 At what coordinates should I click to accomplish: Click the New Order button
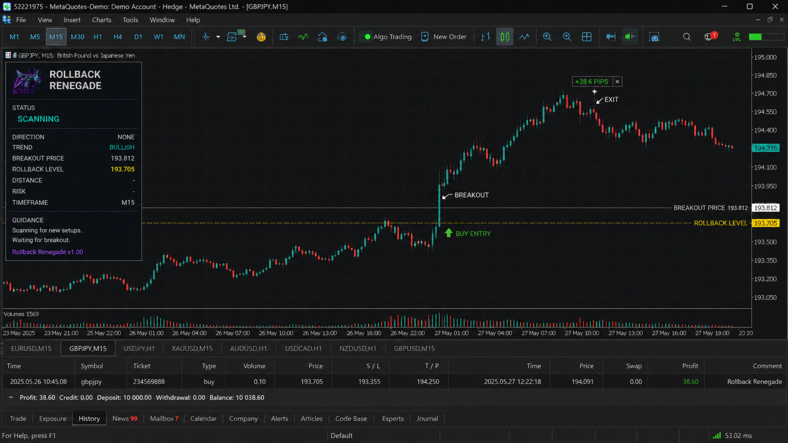[x=443, y=37]
